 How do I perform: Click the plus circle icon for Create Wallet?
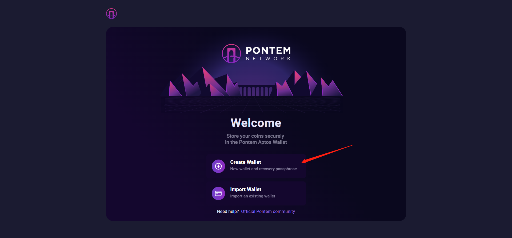click(x=218, y=166)
